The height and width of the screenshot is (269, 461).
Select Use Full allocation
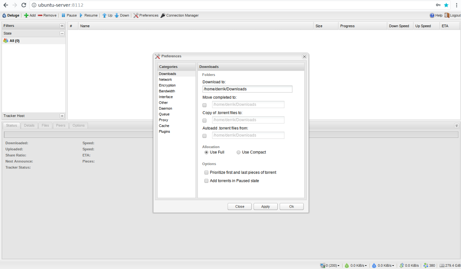(206, 152)
